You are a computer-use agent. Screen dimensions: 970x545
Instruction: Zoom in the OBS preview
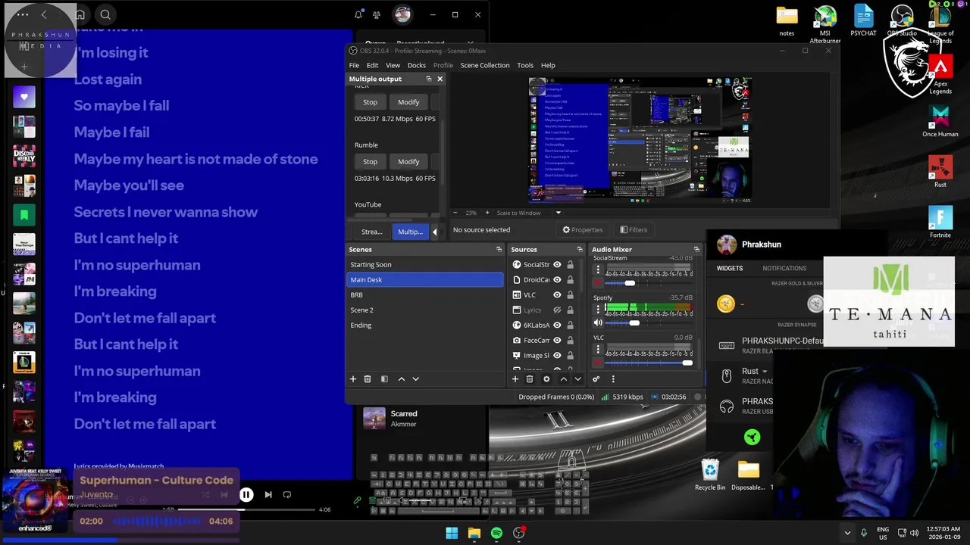pyautogui.click(x=487, y=213)
